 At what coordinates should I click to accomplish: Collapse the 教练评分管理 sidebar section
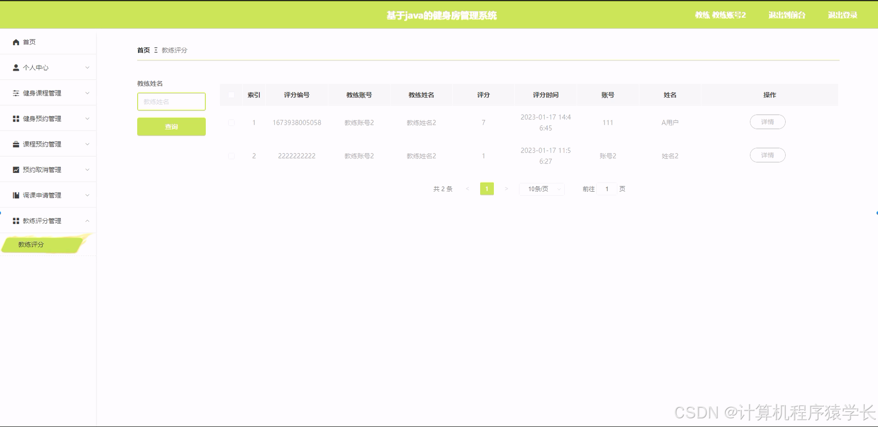click(x=87, y=220)
